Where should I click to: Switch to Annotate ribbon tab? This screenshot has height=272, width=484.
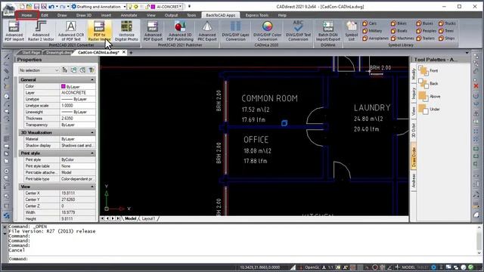(x=129, y=15)
